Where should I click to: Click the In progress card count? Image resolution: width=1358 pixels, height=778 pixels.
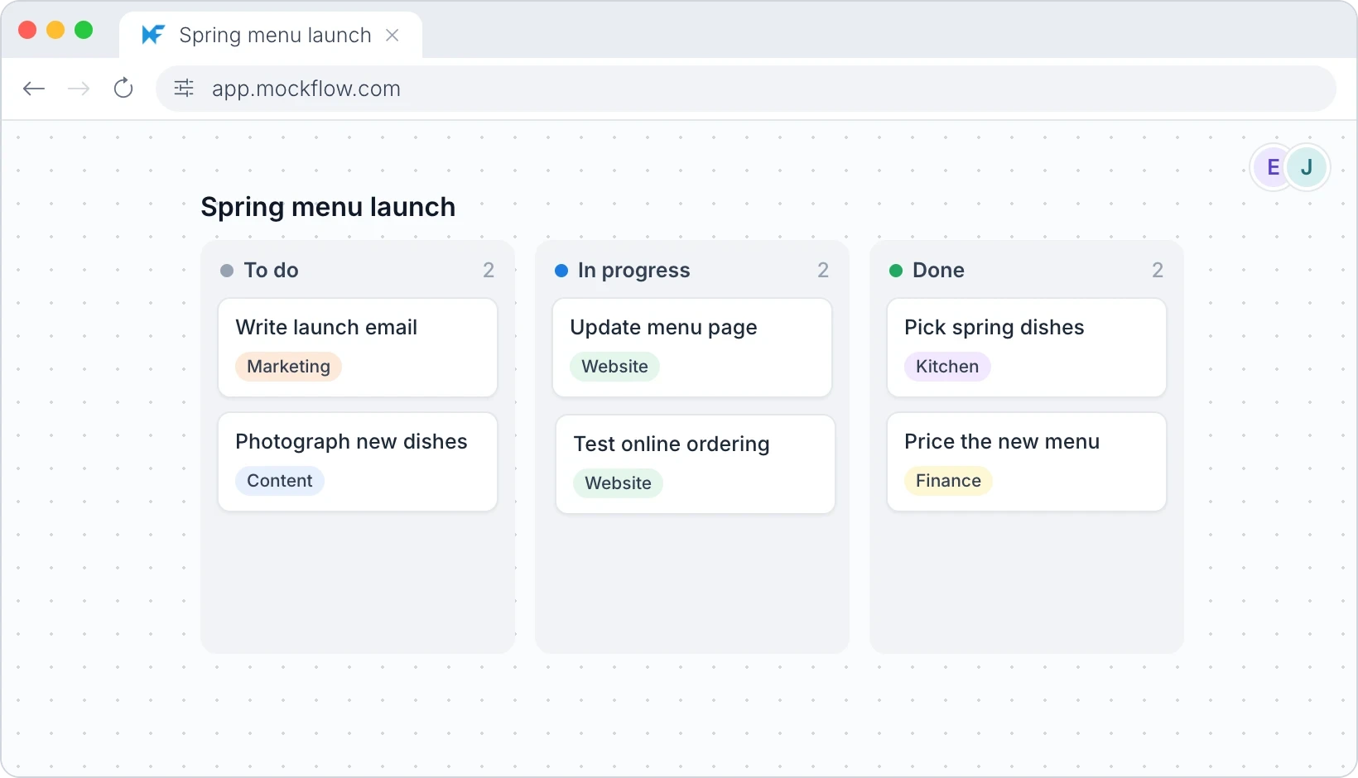[823, 270]
